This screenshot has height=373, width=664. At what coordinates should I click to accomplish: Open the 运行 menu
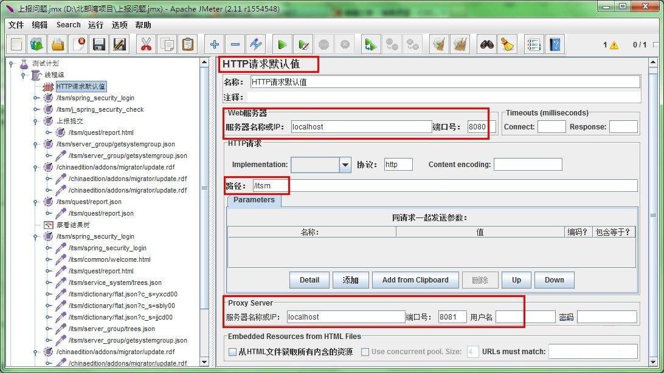click(95, 25)
